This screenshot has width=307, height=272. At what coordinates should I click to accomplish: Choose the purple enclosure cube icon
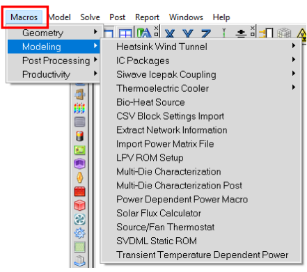coord(79,163)
